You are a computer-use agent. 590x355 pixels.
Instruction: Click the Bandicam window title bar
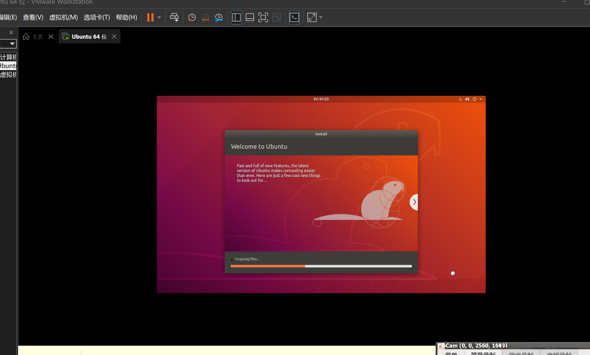[513, 345]
